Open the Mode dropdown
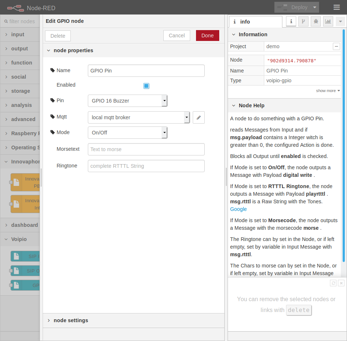Viewport: 347px width, 341px height. point(127,133)
